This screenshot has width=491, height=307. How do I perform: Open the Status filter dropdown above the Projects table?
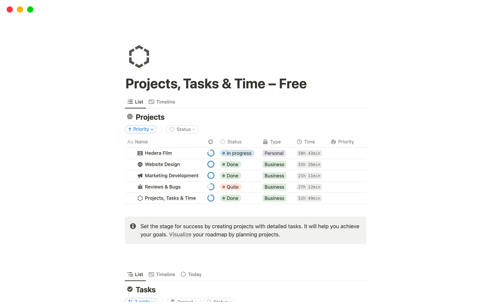182,129
